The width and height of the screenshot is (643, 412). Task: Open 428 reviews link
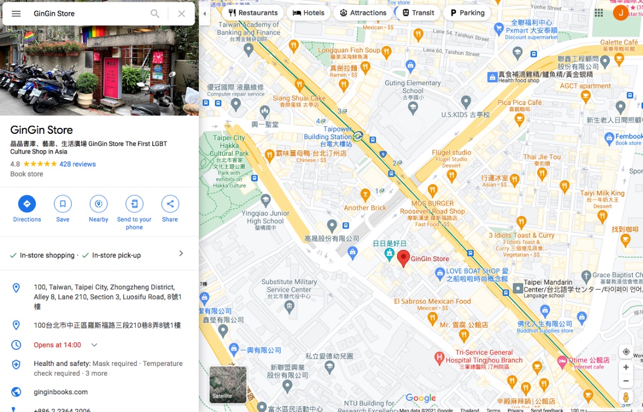pos(78,164)
